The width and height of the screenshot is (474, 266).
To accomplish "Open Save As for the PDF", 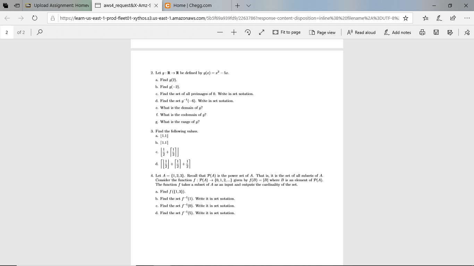I will (x=450, y=32).
